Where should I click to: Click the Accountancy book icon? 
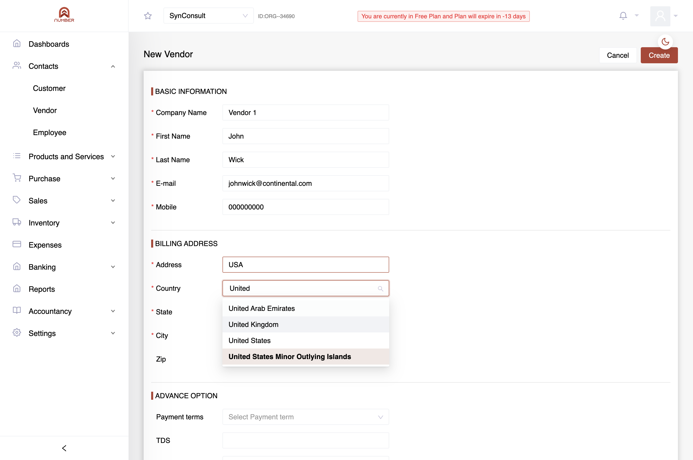click(x=17, y=310)
